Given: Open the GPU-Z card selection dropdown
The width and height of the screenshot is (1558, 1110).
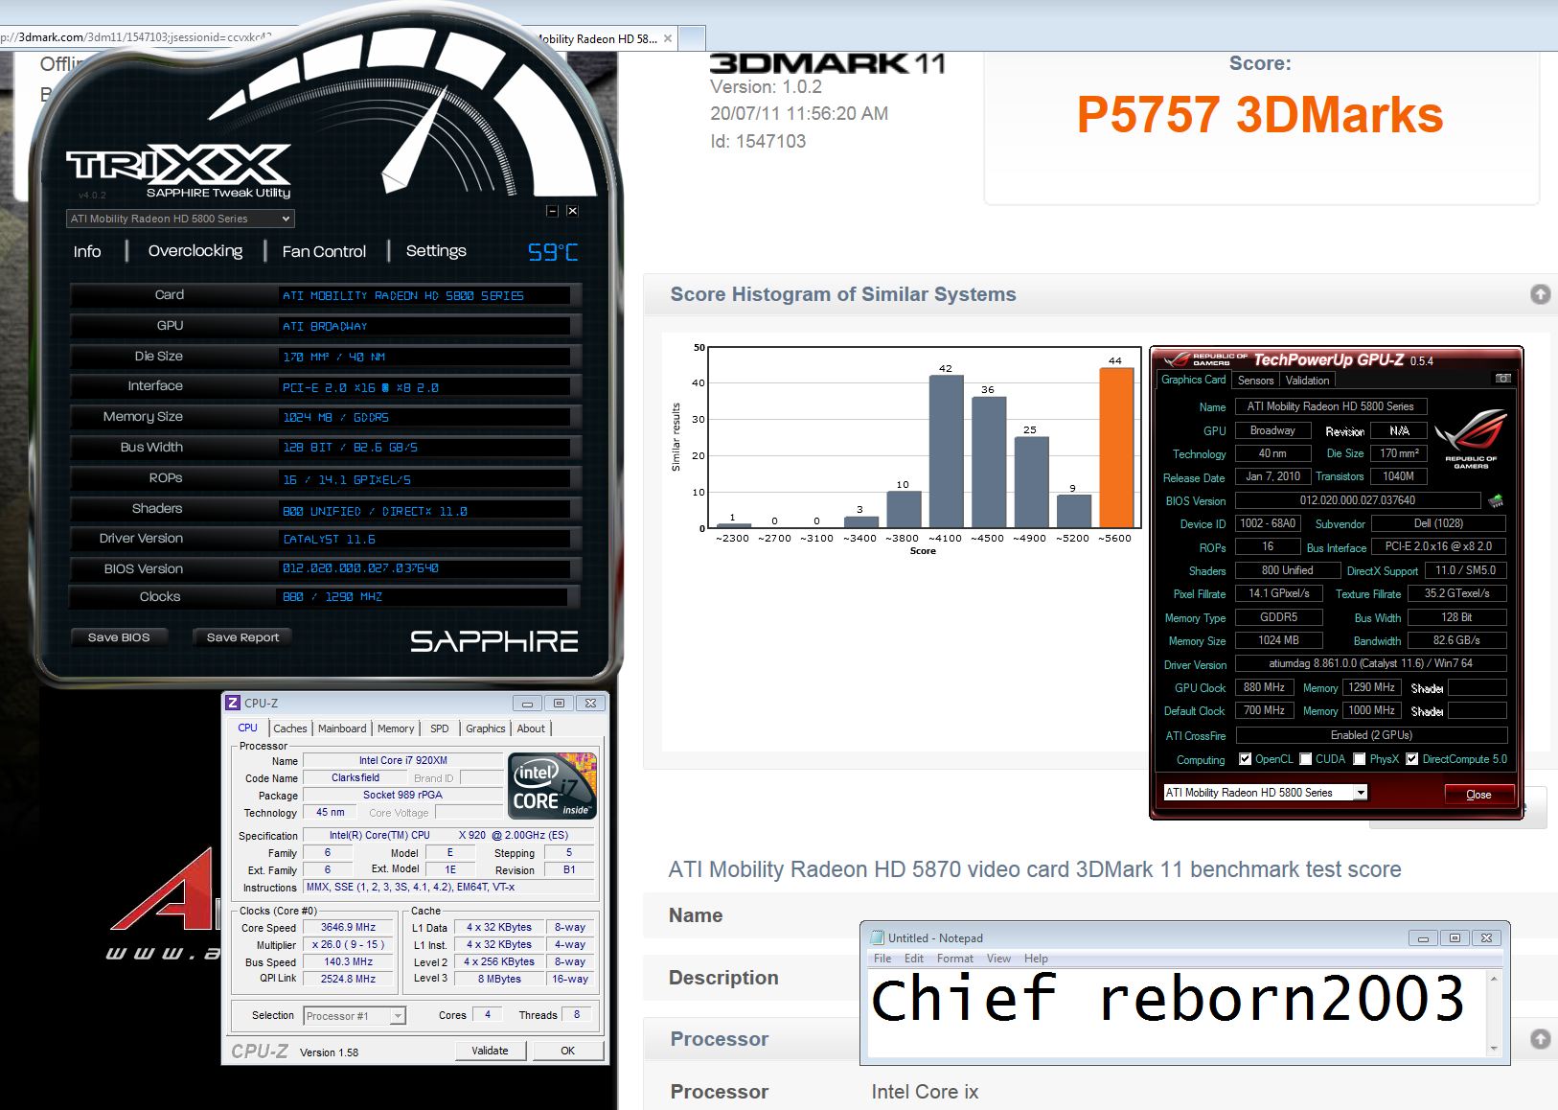Looking at the screenshot, I should (1265, 793).
